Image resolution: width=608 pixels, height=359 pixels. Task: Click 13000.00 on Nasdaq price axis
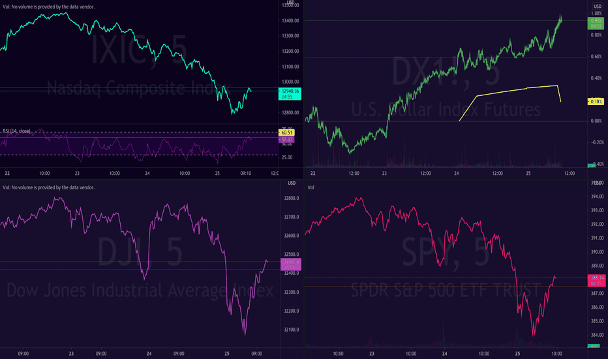click(x=290, y=82)
